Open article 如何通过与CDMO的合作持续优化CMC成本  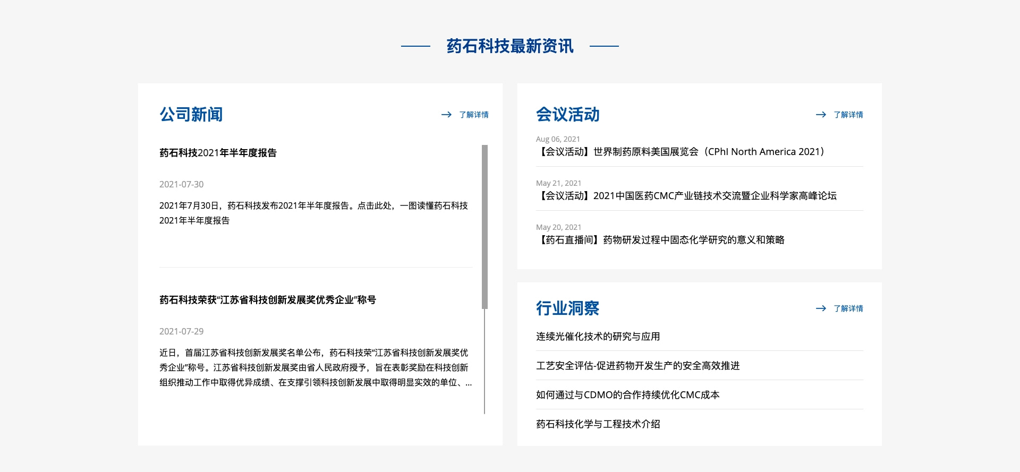pos(628,395)
